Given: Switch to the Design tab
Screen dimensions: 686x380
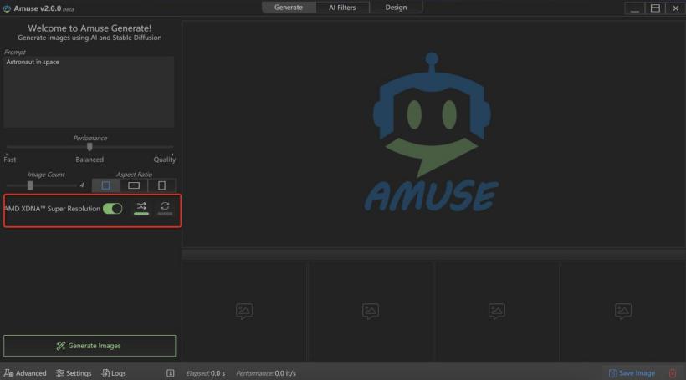Looking at the screenshot, I should click(x=396, y=8).
